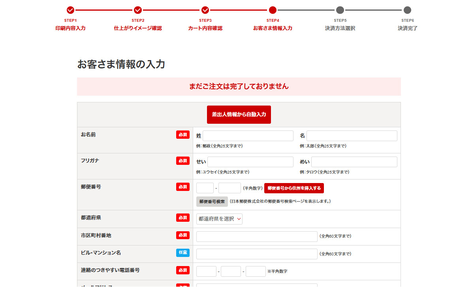
Task: Click 郵便番号から住所を挿入する button
Action: tap(294, 188)
